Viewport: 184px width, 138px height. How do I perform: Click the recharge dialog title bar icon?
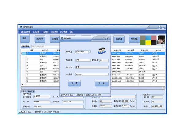(63, 38)
